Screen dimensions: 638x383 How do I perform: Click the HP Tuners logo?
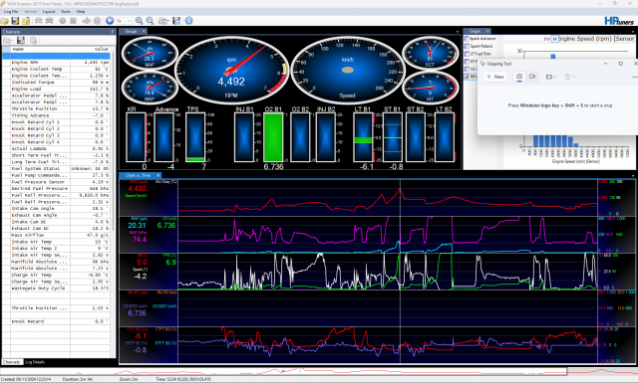pyautogui.click(x=619, y=20)
